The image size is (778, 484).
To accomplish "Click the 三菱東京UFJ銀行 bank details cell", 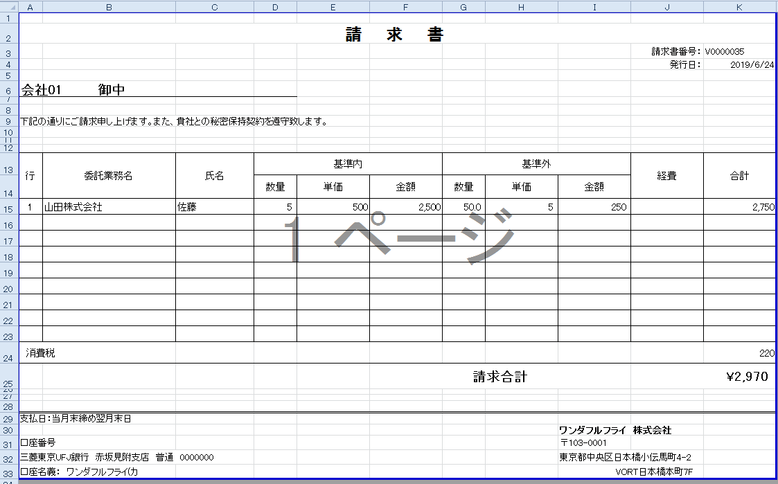I will point(117,457).
